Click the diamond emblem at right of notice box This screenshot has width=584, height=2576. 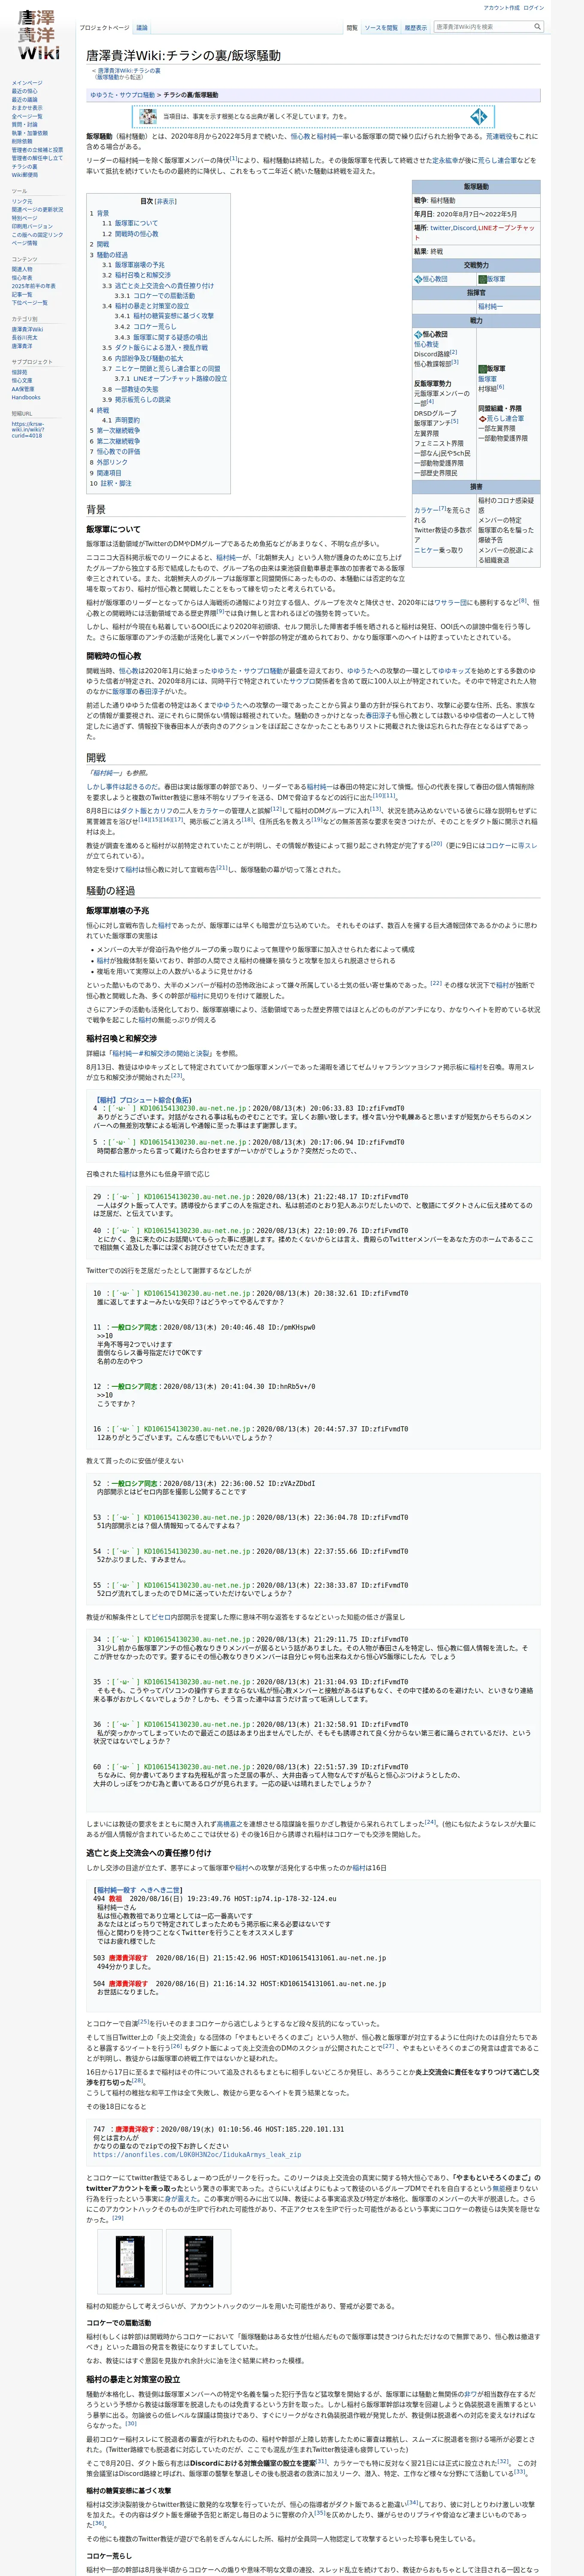[x=478, y=117]
